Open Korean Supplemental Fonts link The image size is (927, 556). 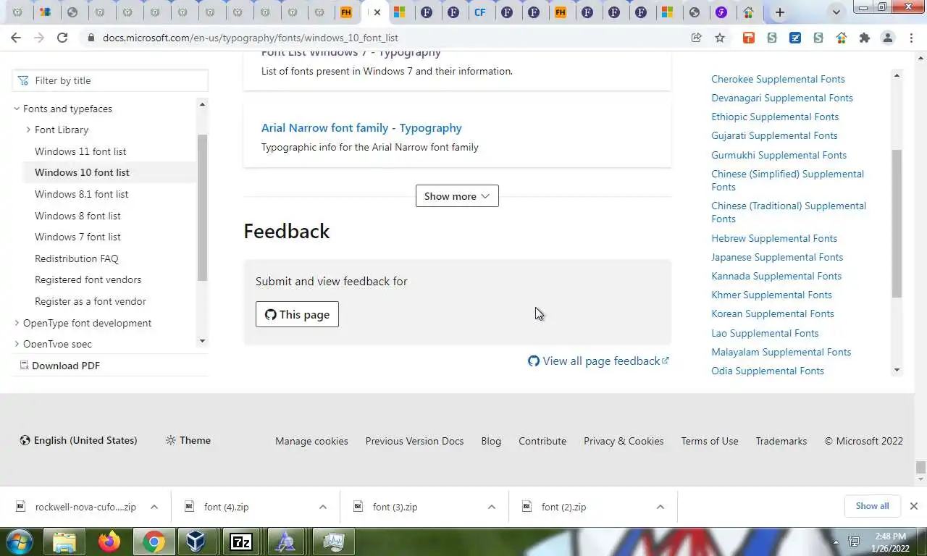773,313
